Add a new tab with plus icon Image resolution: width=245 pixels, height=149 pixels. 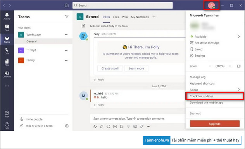tap(154, 17)
